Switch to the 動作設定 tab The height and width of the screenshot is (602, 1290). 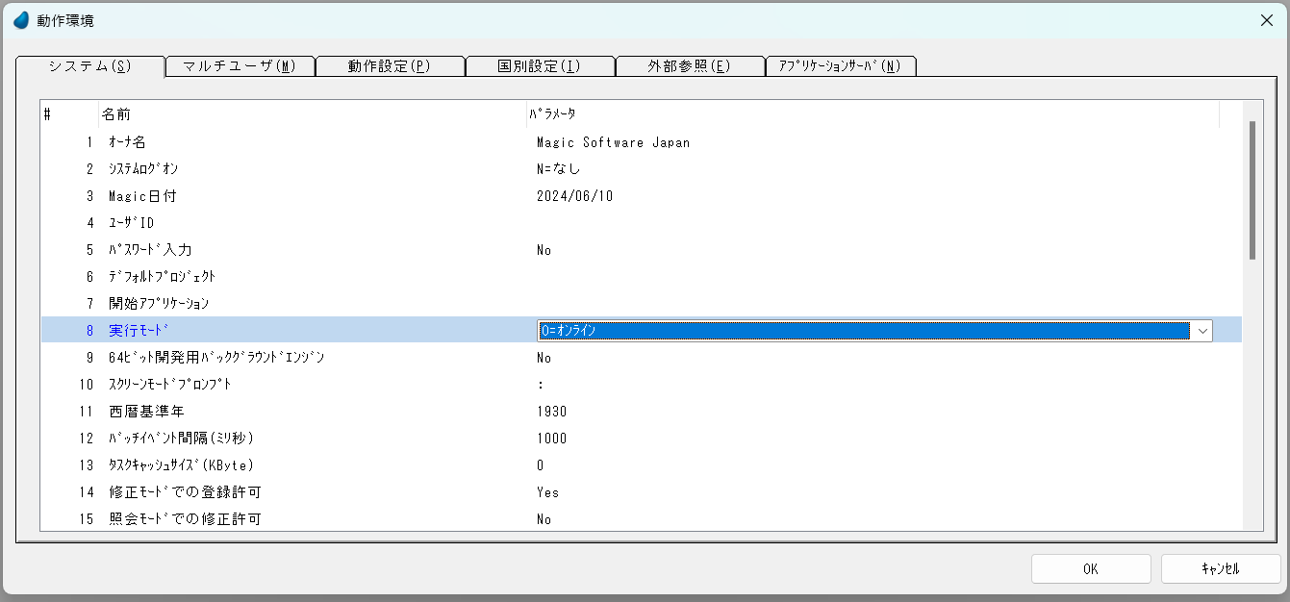(x=390, y=66)
